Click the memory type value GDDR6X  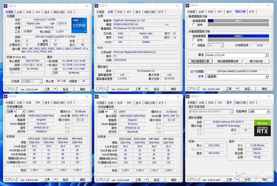pyautogui.click(x=257, y=149)
